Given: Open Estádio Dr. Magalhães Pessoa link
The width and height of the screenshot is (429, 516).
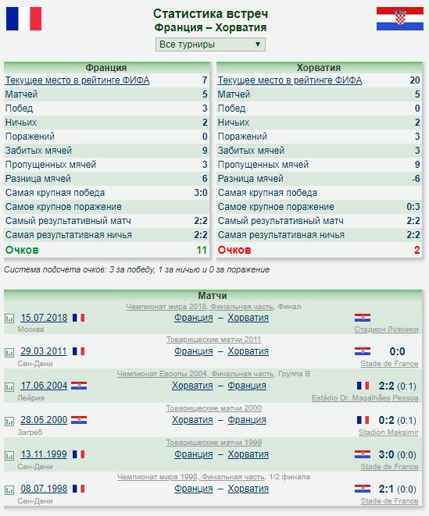Looking at the screenshot, I should 365,398.
